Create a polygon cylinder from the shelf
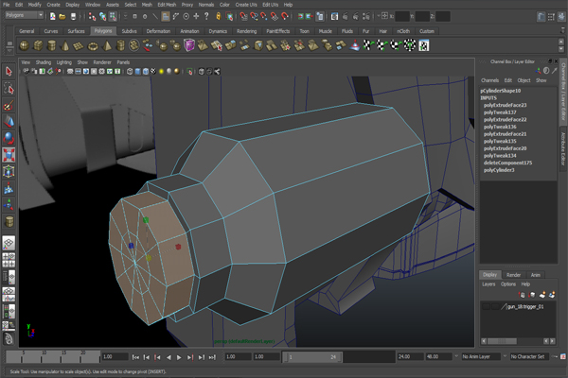Screen dimensions: 568x378 pyautogui.click(x=51, y=46)
